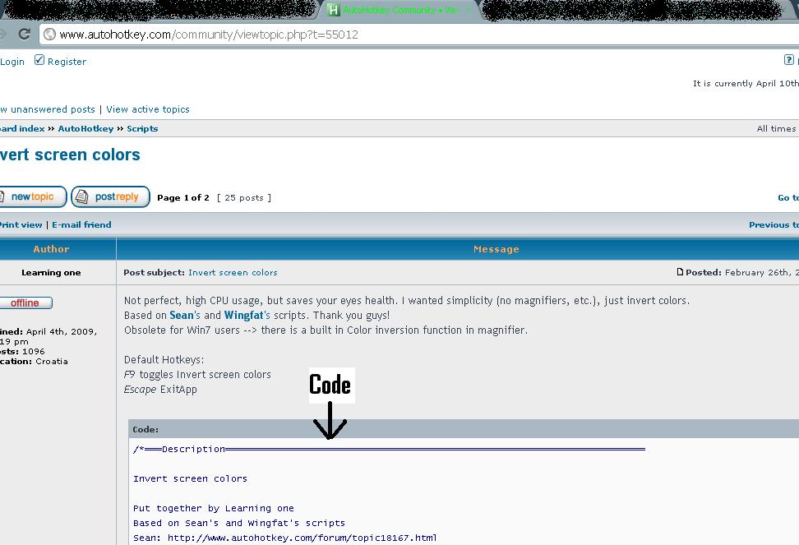Open Learning one author profile
Screen dimensions: 799x545
(51, 273)
